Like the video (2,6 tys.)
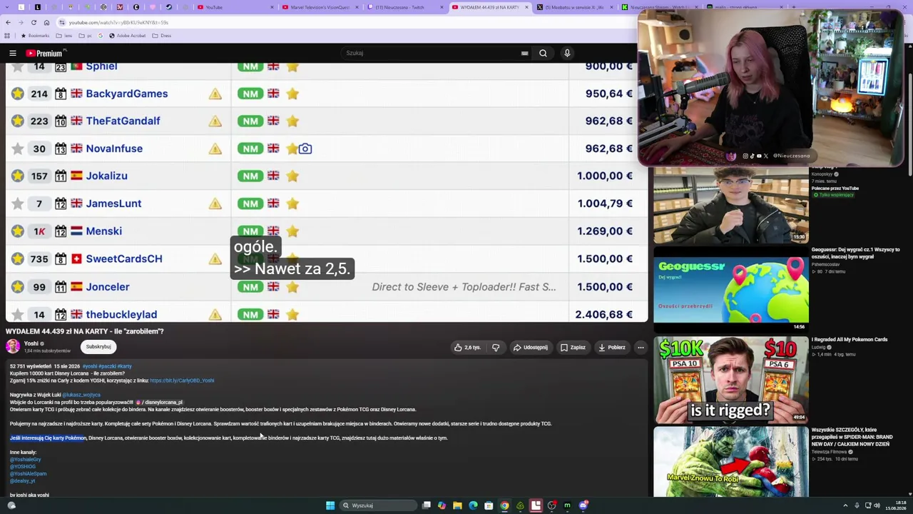Viewport: 913px width, 514px height. tap(468, 348)
